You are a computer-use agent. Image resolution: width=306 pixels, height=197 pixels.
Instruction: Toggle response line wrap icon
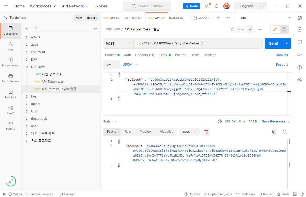pos(206,132)
